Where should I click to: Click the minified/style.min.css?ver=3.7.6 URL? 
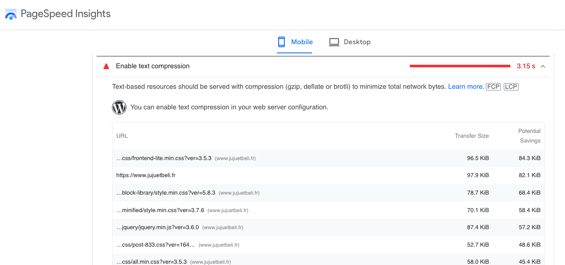point(160,210)
